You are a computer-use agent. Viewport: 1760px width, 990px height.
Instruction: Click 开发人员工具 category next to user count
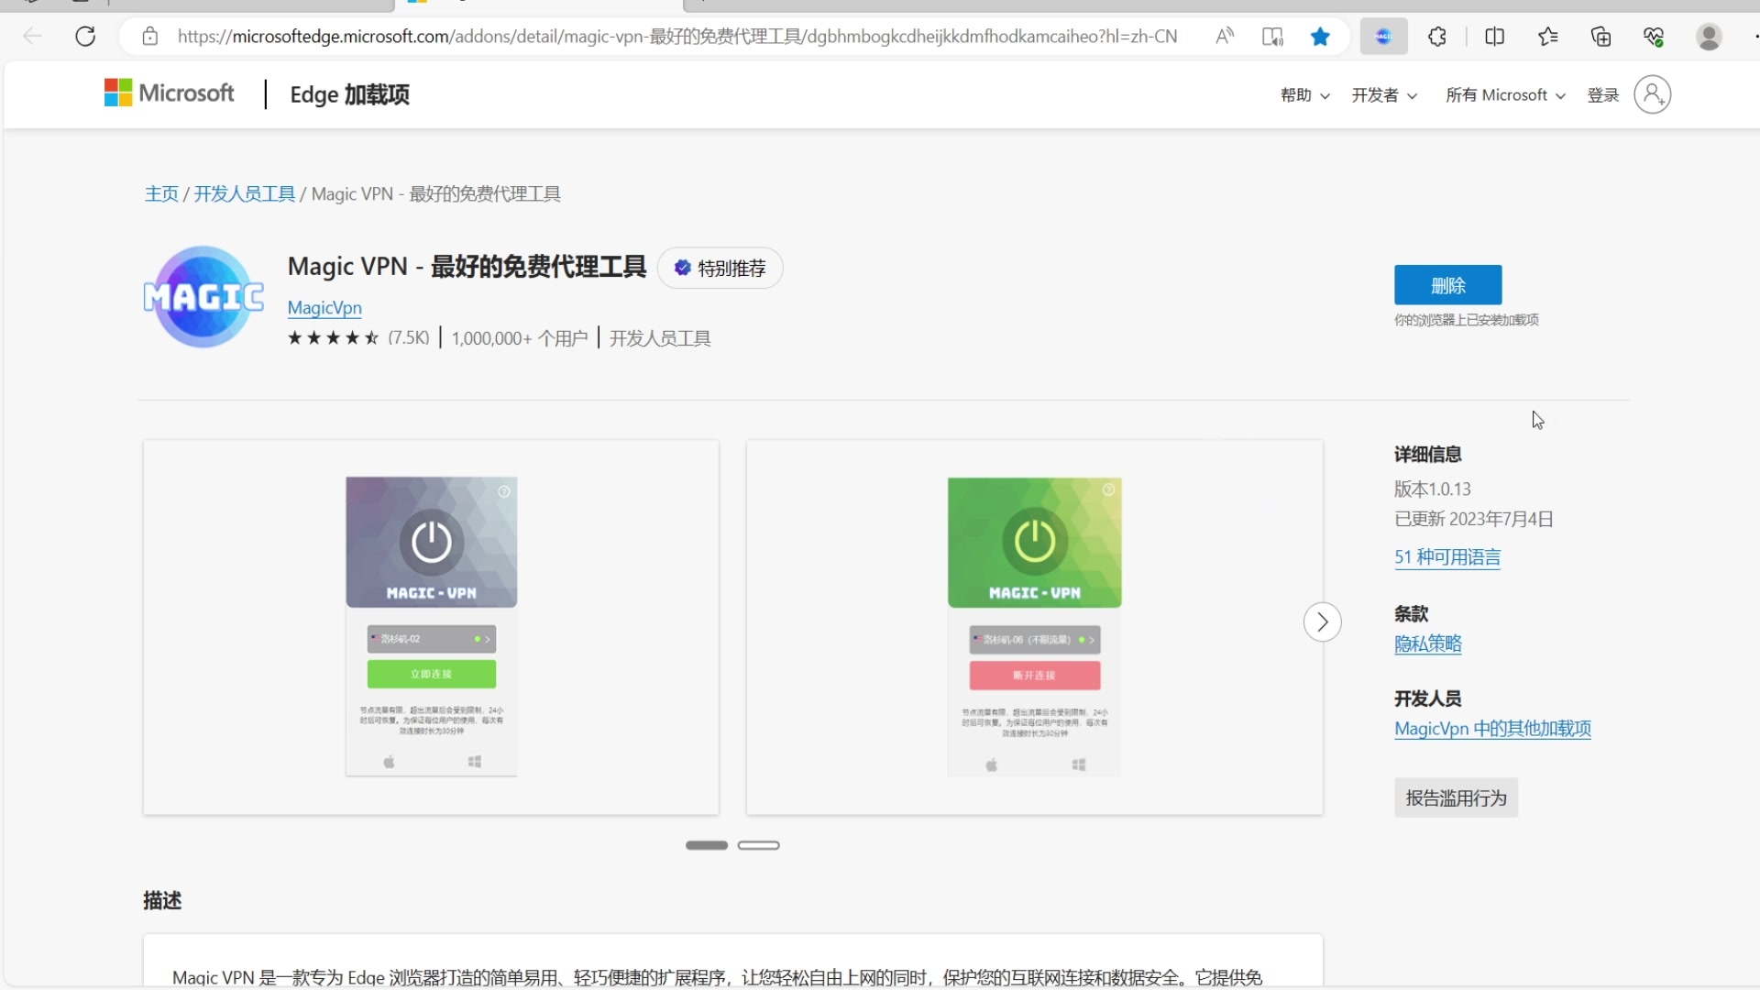pyautogui.click(x=660, y=338)
